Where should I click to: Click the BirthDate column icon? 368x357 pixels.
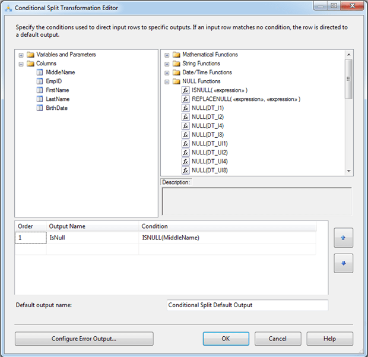[40, 108]
